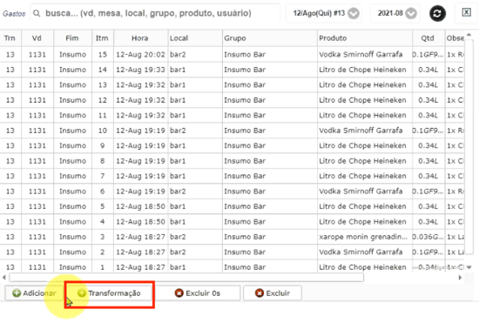This screenshot has width=479, height=323.
Task: Select item 15 time 12-Aug 20:02
Action: coord(140,55)
